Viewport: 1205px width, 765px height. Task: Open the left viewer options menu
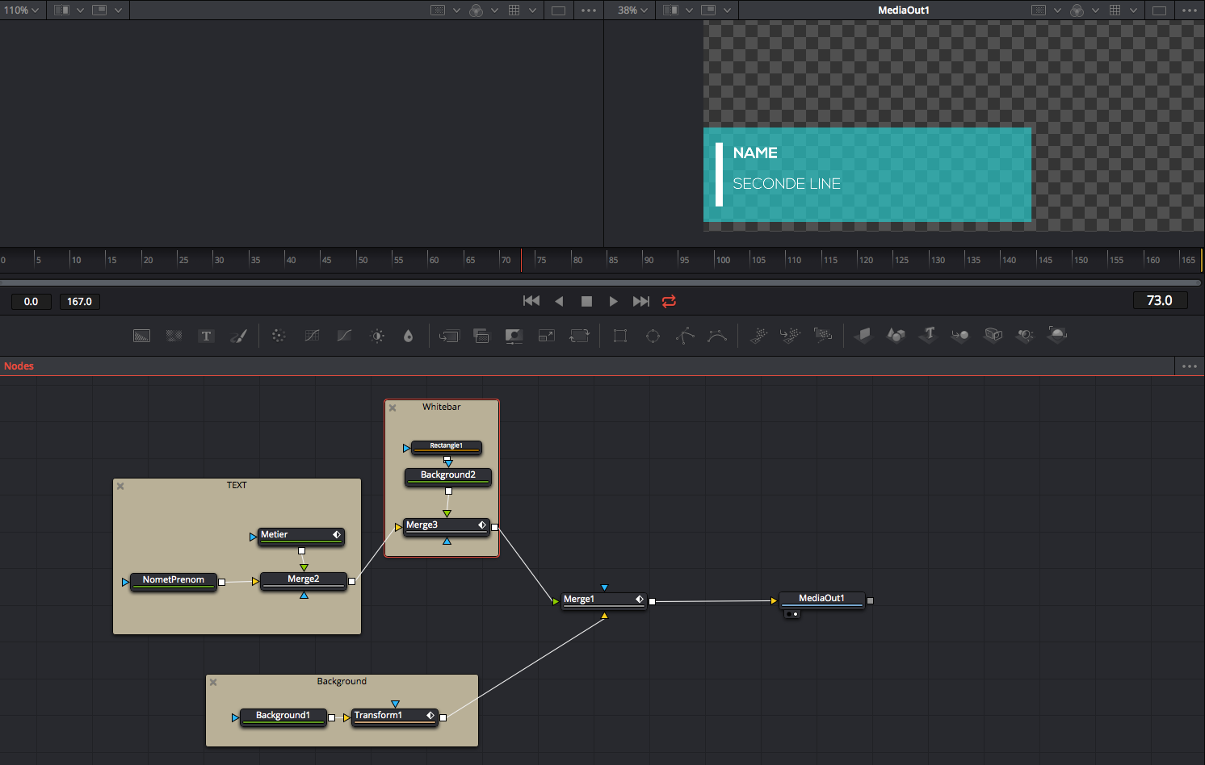point(589,10)
